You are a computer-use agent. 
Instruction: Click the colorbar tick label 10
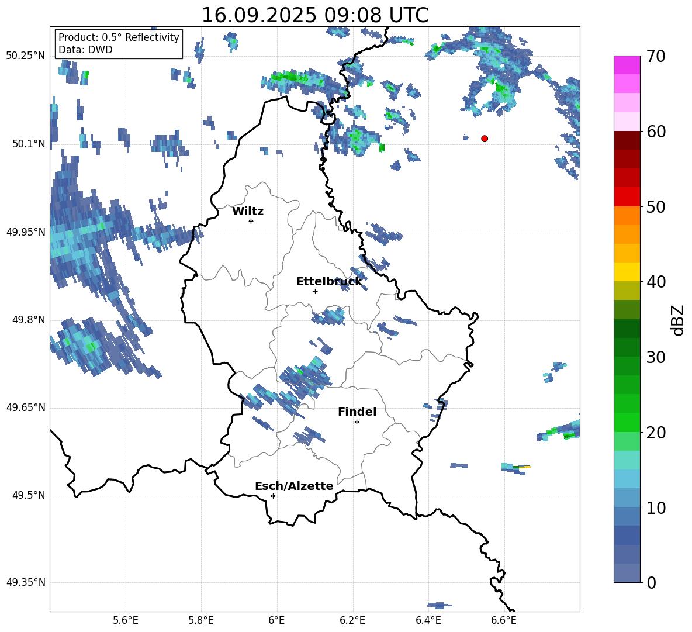pos(656,507)
